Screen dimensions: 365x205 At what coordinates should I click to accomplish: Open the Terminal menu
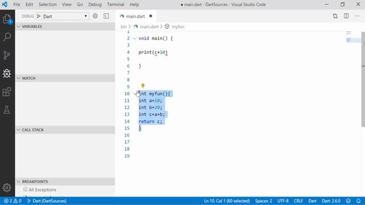116,5
